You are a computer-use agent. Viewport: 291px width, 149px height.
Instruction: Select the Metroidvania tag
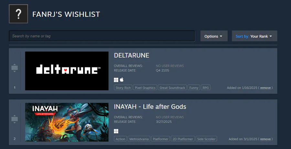(x=139, y=139)
